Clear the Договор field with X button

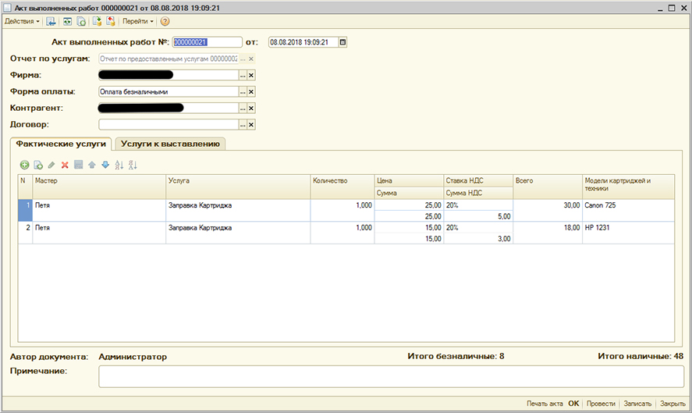point(251,124)
